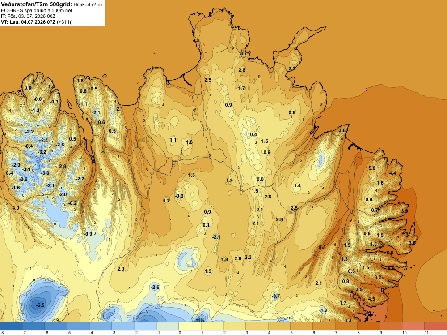Select the '4.0' value at the left edge

(x=16, y=208)
